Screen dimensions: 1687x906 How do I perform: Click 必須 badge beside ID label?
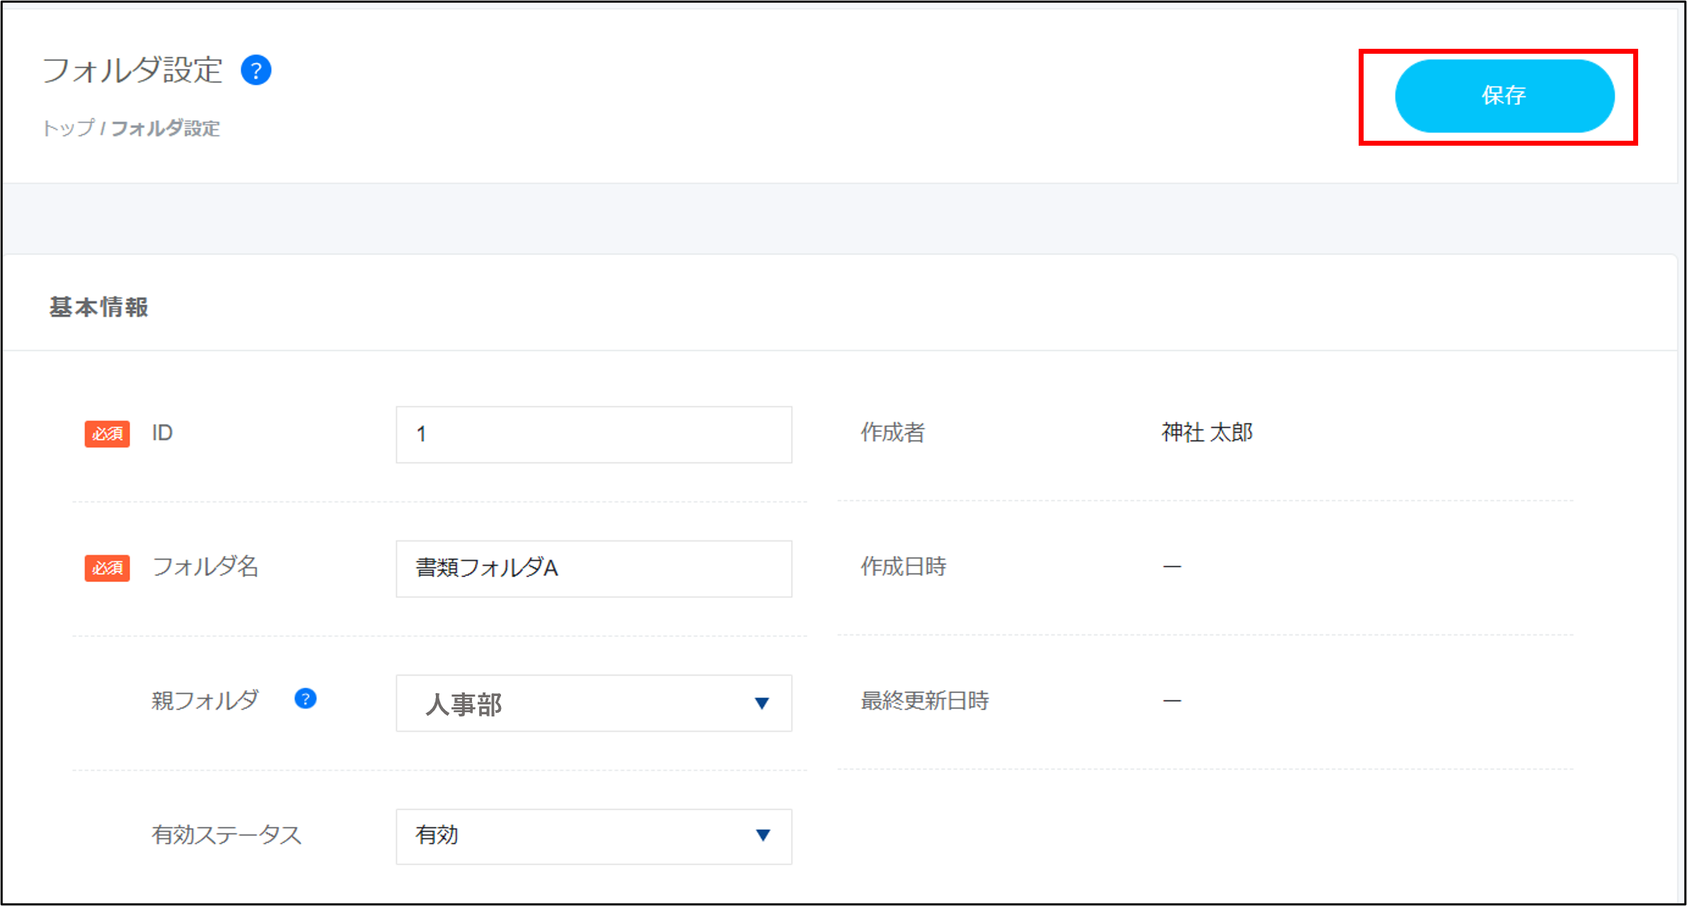coord(107,434)
